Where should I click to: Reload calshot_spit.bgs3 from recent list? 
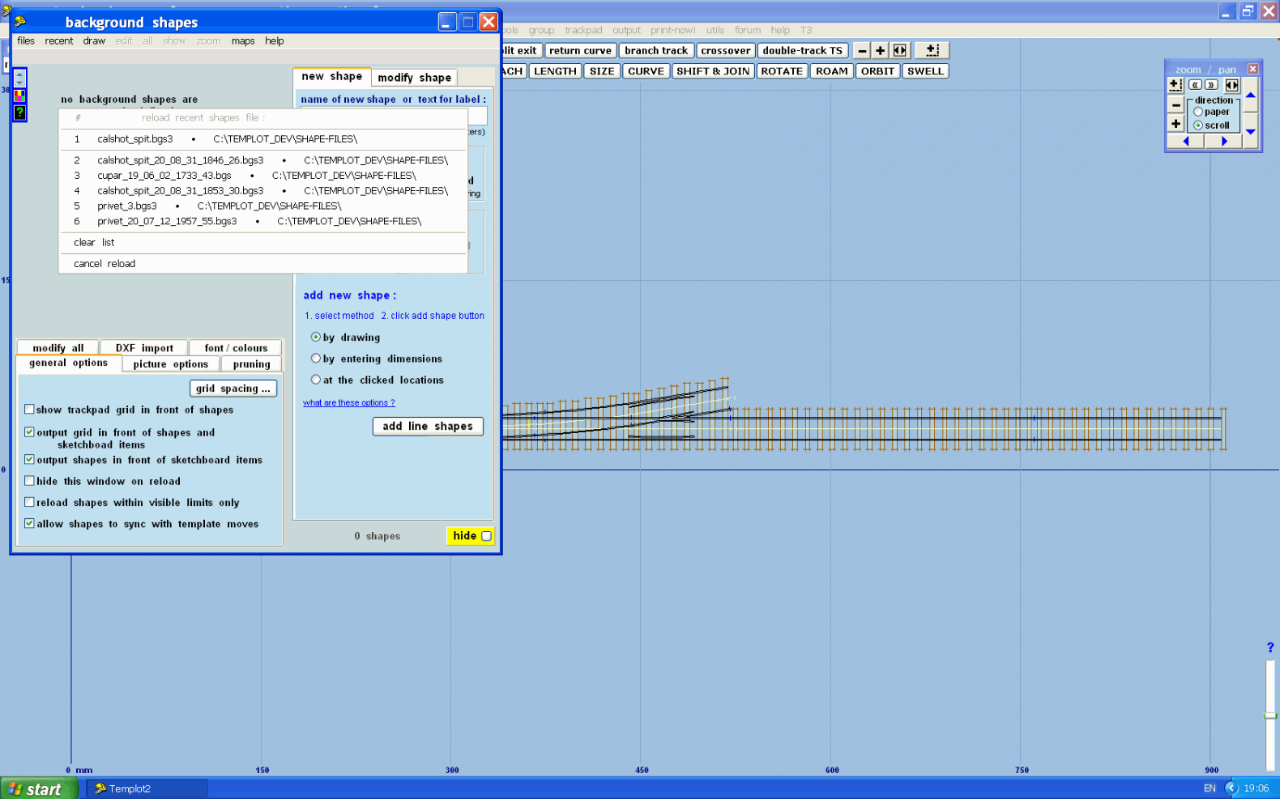click(x=263, y=139)
